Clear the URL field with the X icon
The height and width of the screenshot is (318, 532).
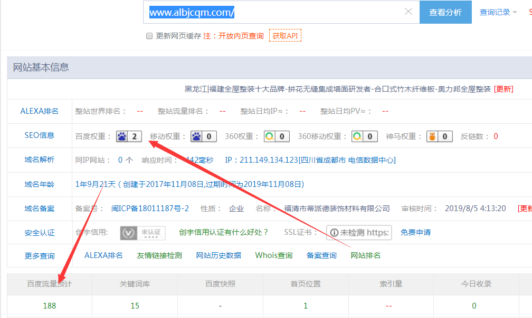pos(408,12)
